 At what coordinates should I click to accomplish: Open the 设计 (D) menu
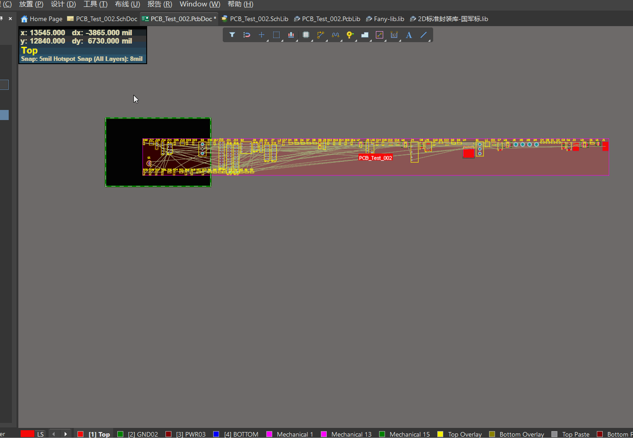pyautogui.click(x=63, y=4)
